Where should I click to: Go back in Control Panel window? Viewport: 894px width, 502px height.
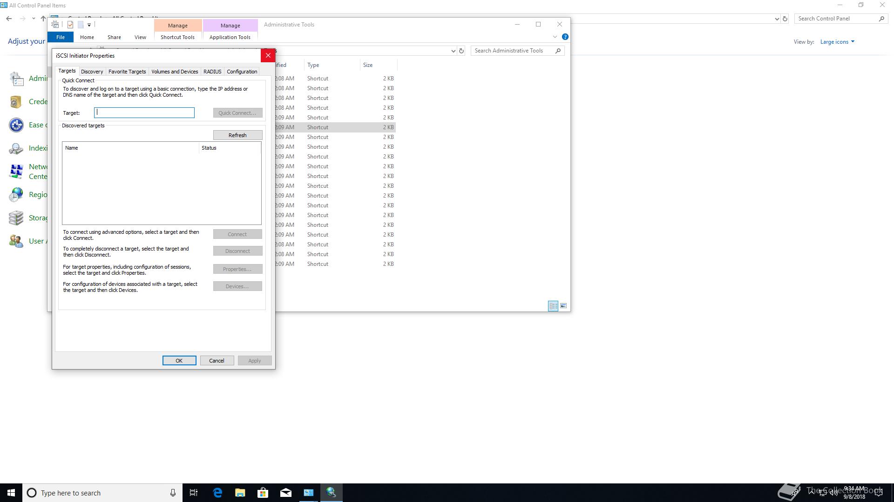coord(9,19)
